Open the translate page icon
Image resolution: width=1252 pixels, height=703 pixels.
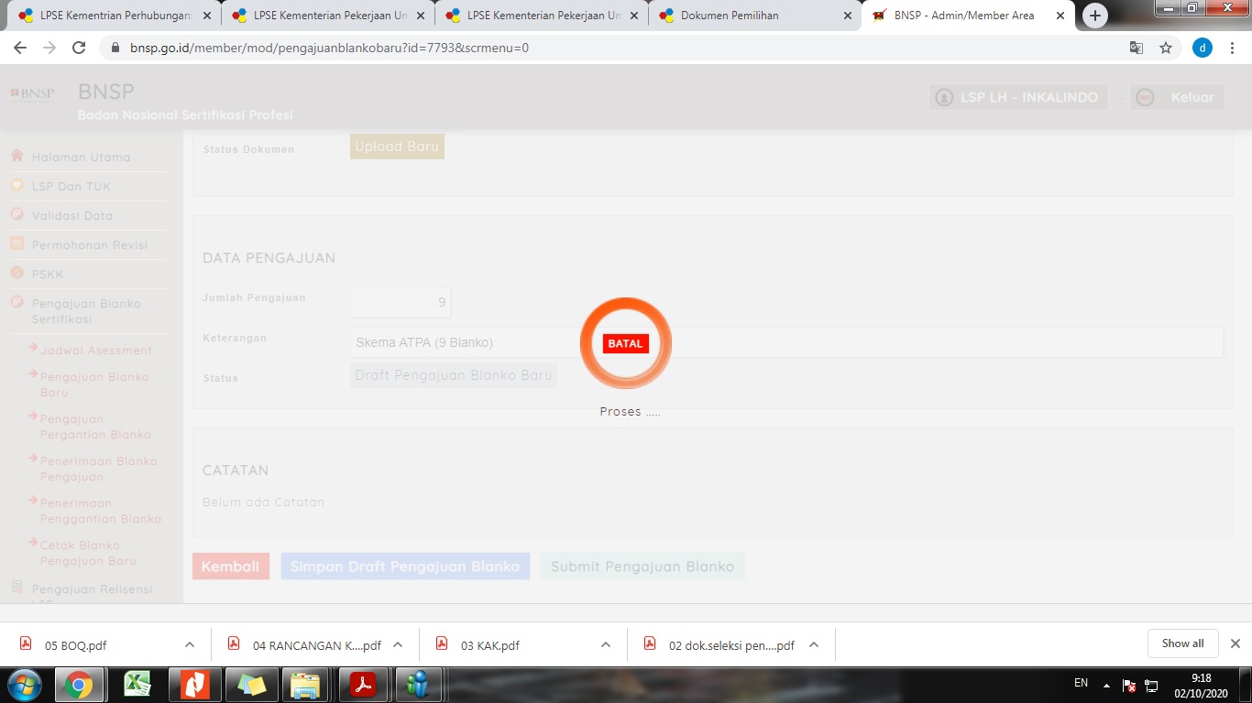click(x=1137, y=48)
